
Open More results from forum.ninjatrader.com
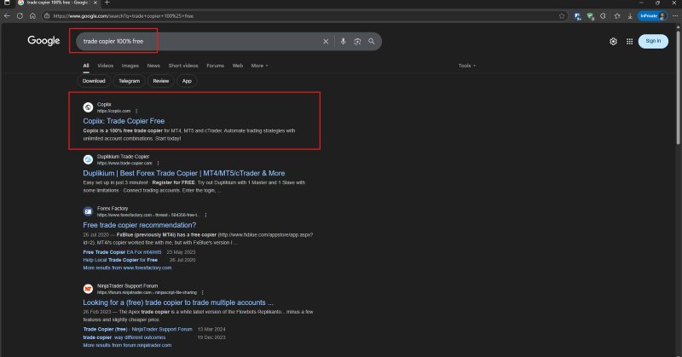click(x=127, y=345)
